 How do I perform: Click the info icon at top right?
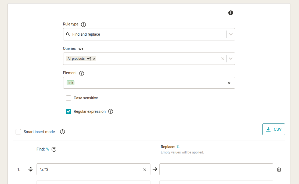point(230,13)
